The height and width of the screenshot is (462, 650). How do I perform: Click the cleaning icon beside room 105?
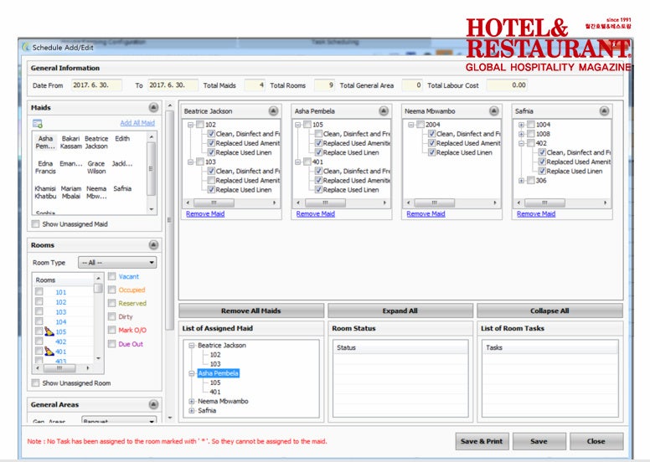pos(49,331)
